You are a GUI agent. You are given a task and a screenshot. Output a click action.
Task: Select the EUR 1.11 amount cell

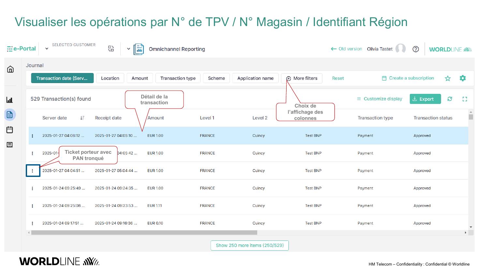click(155, 206)
